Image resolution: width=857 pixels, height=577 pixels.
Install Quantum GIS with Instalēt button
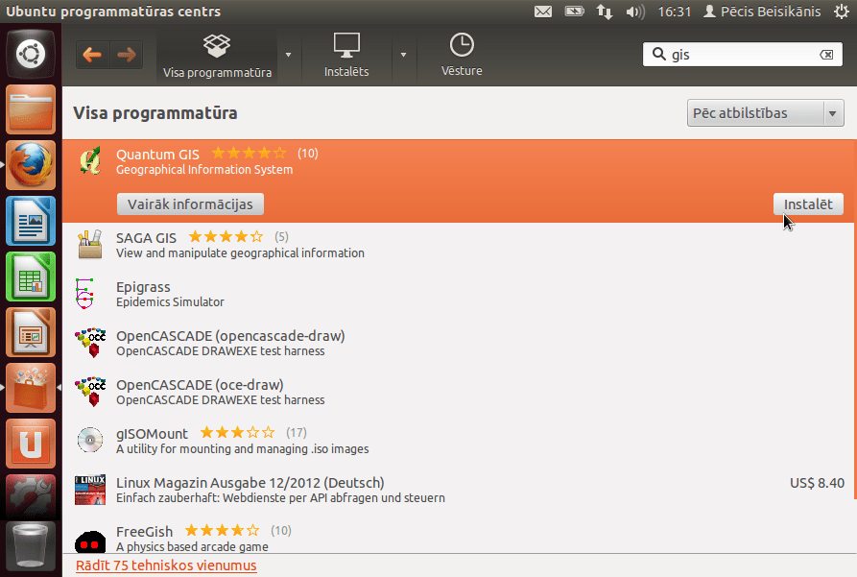point(808,204)
